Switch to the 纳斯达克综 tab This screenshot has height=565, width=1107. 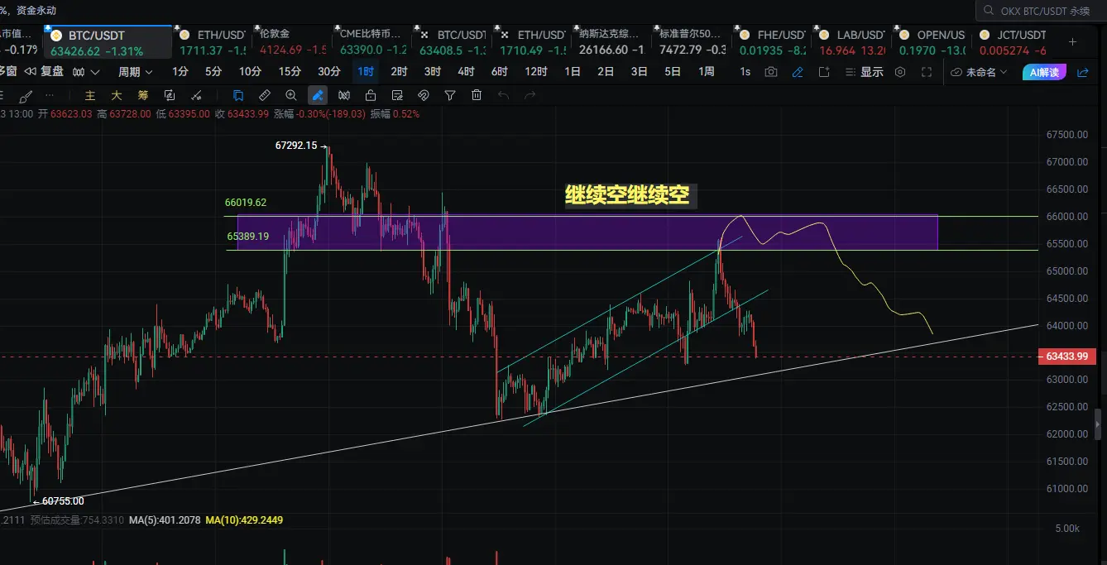(x=612, y=42)
